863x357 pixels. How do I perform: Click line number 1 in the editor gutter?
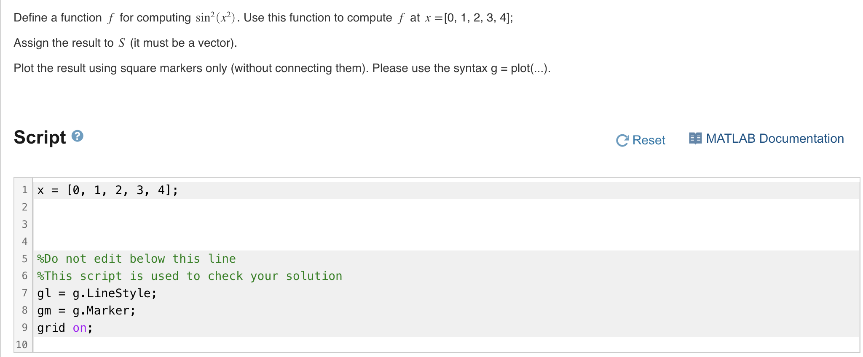(x=24, y=189)
